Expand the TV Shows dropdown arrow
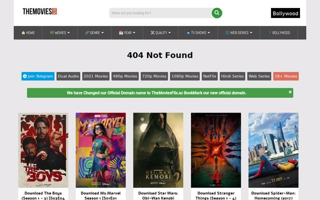 click(209, 32)
